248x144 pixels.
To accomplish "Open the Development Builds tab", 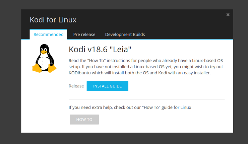I will [125, 34].
